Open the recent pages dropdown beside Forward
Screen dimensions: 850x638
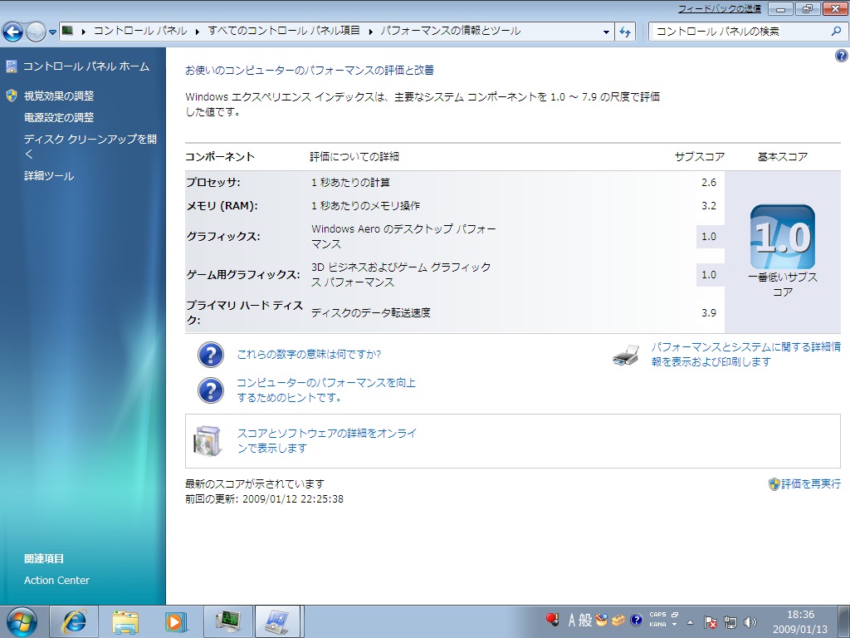click(x=52, y=32)
